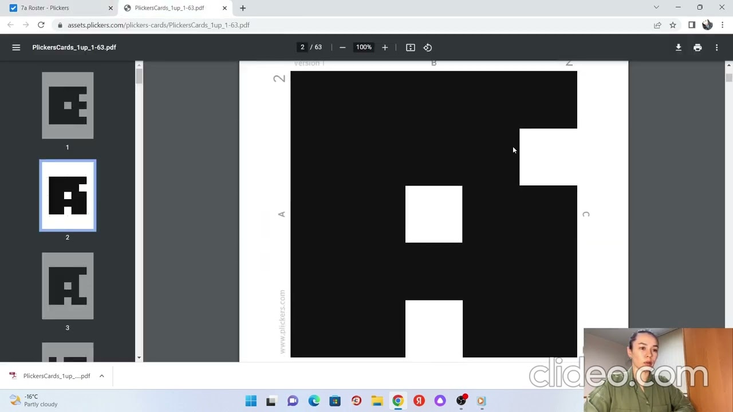Open the Alice assistant taskbar icon
Viewport: 733px width, 412px height.
(x=440, y=401)
